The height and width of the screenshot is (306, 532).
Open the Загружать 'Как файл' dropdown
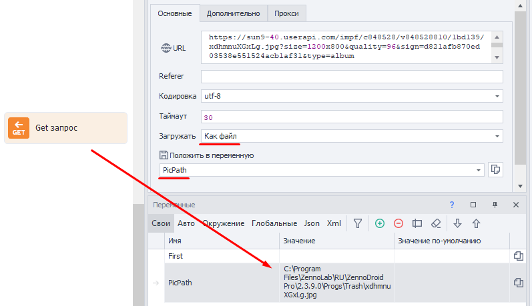pyautogui.click(x=497, y=136)
